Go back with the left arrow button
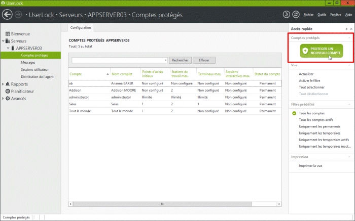Image resolution: width=355 pixels, height=221 pixels. tap(7, 15)
